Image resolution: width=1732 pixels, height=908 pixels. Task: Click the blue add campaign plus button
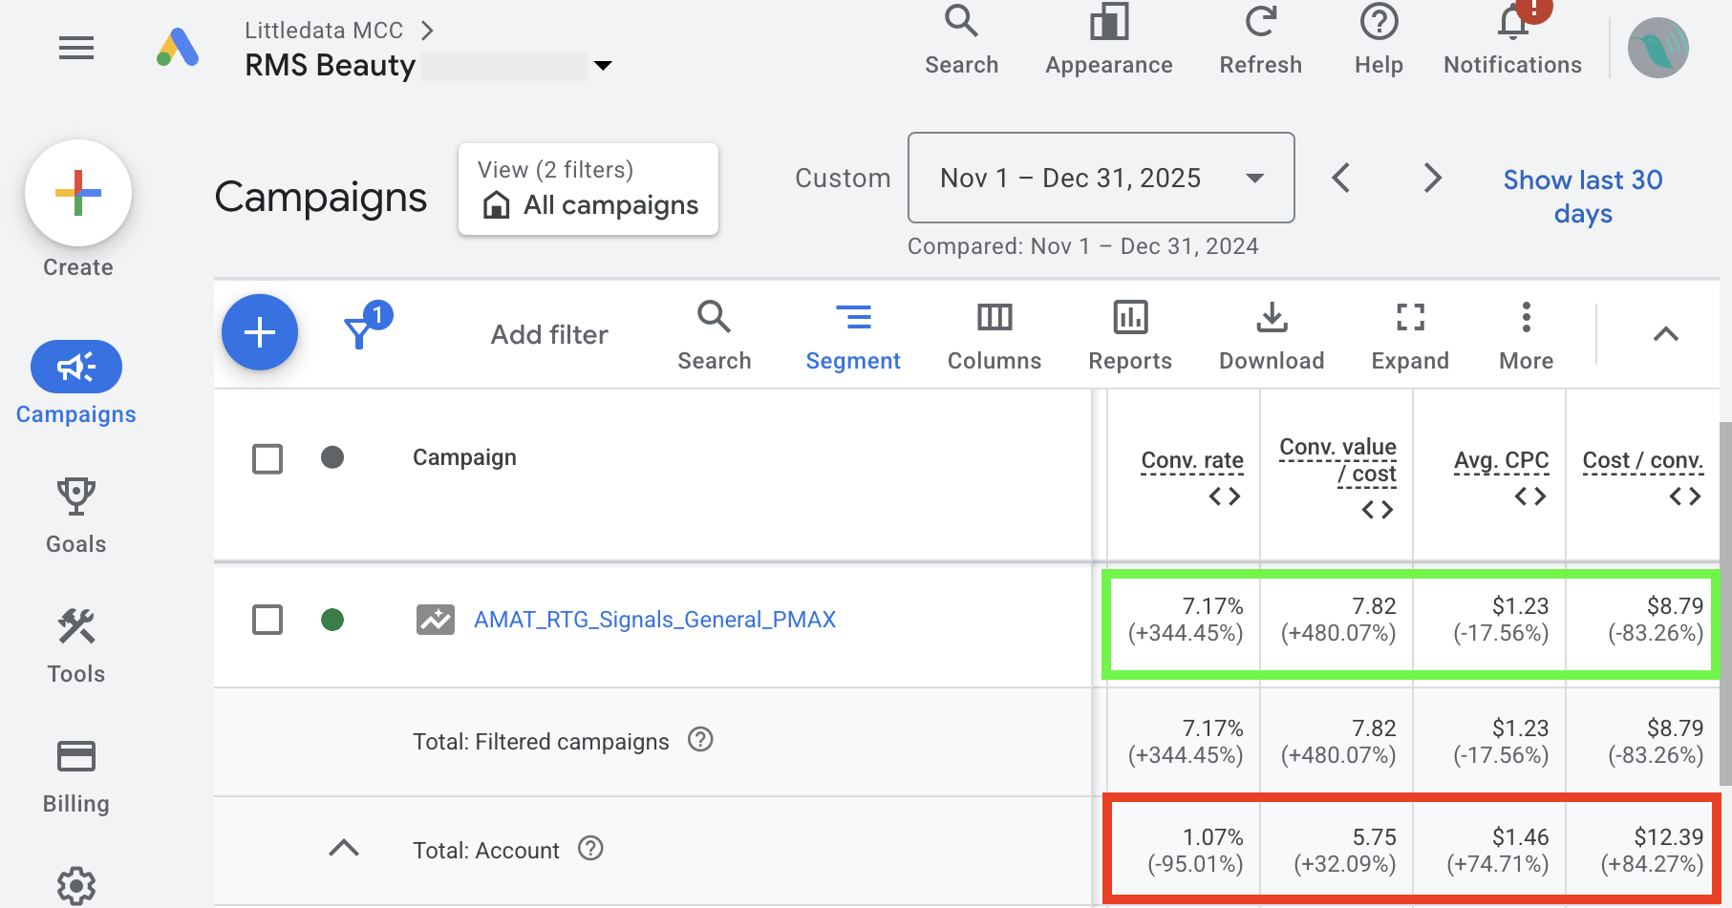pyautogui.click(x=260, y=332)
